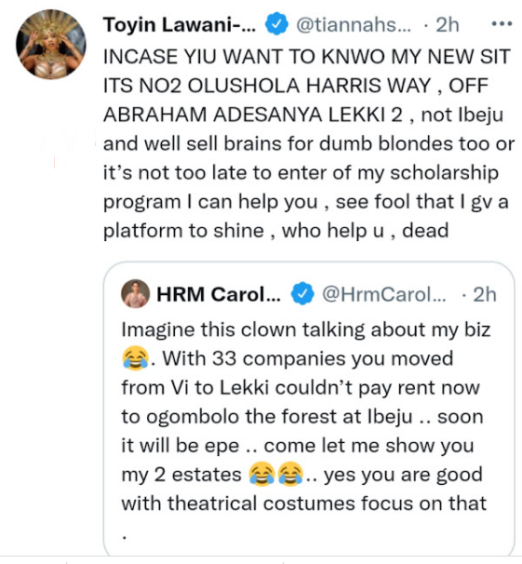Click Toyin Lawani's profile avatar
The height and width of the screenshot is (564, 522).
pos(50,45)
